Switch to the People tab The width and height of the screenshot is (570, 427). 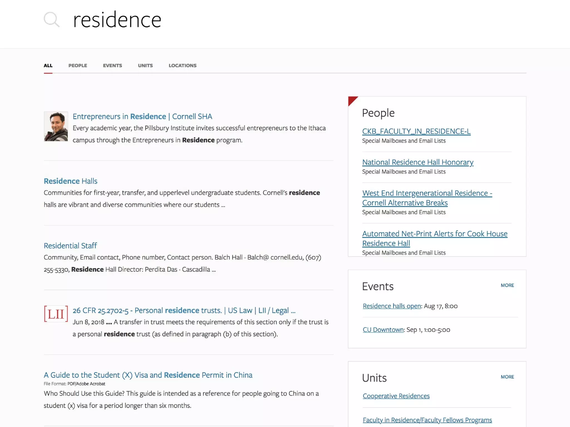click(78, 66)
